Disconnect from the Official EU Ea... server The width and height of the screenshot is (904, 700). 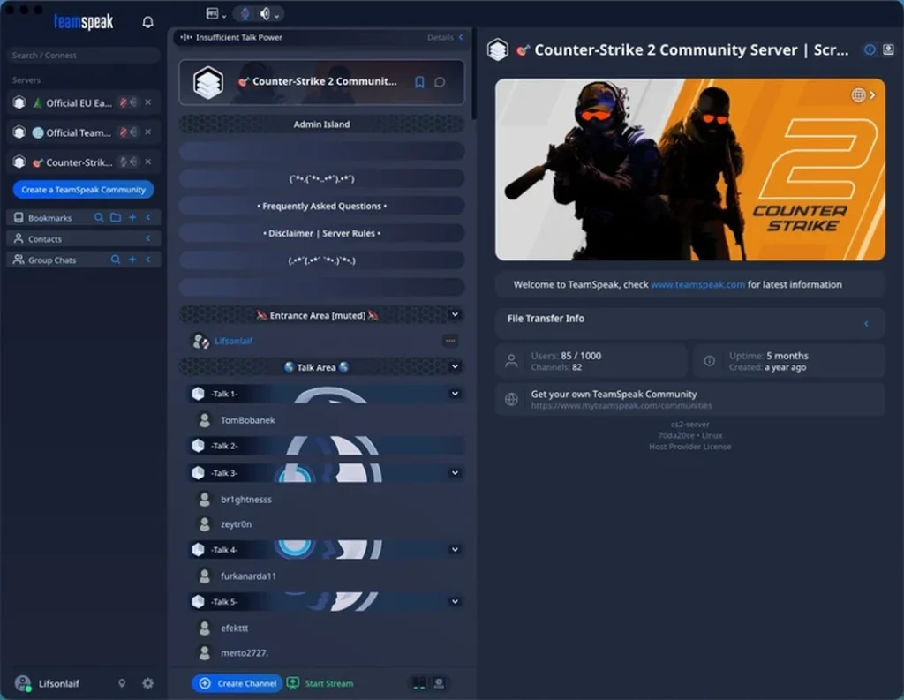[148, 102]
